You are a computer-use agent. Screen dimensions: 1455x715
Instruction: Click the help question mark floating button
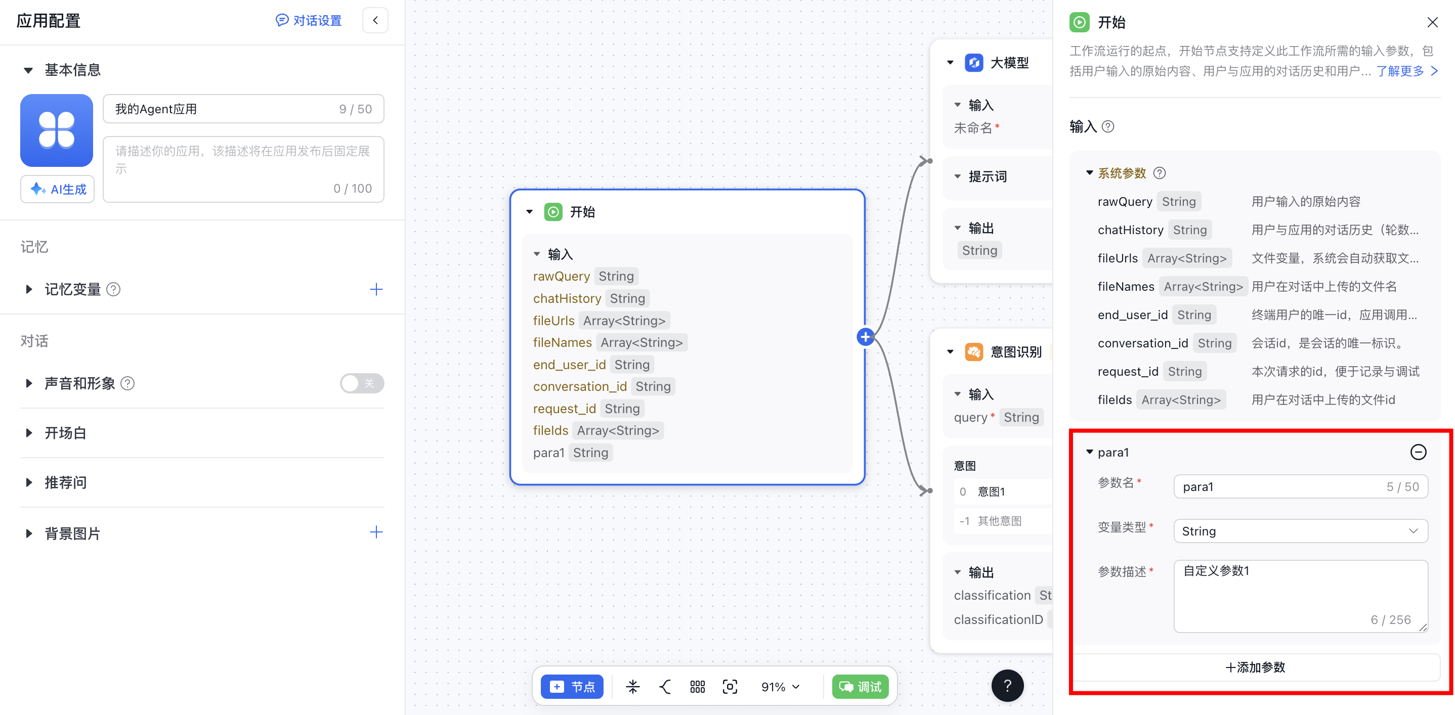coord(1007,686)
